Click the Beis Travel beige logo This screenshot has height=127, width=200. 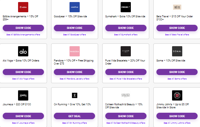(x=177, y=7)
